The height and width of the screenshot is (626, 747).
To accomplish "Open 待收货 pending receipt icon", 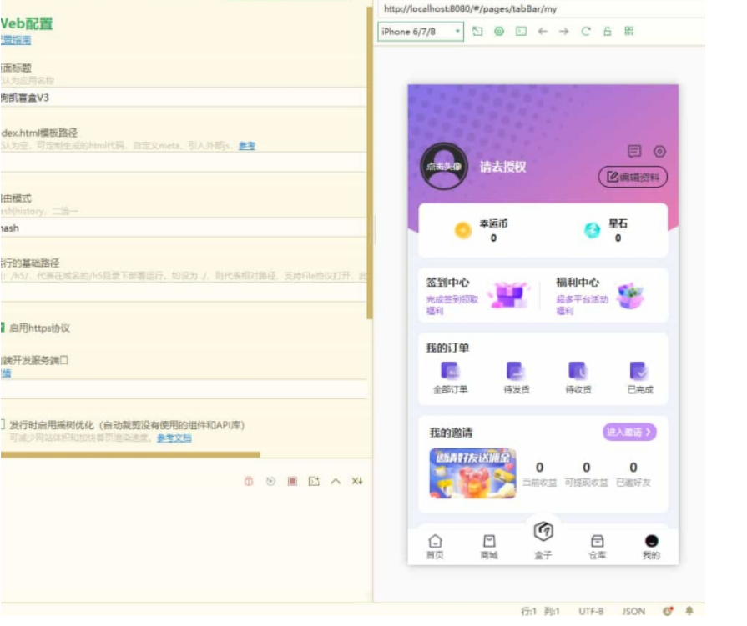I will (x=578, y=371).
